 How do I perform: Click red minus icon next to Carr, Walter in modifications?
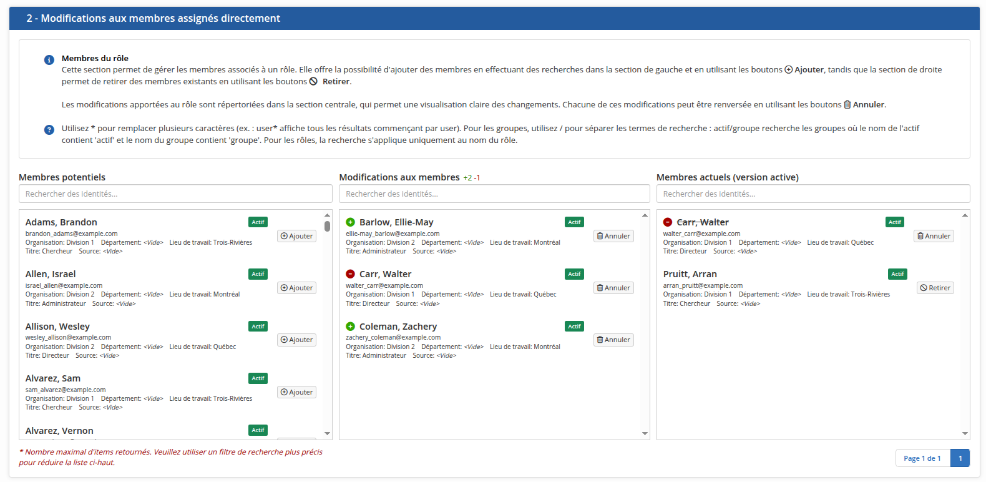point(350,274)
